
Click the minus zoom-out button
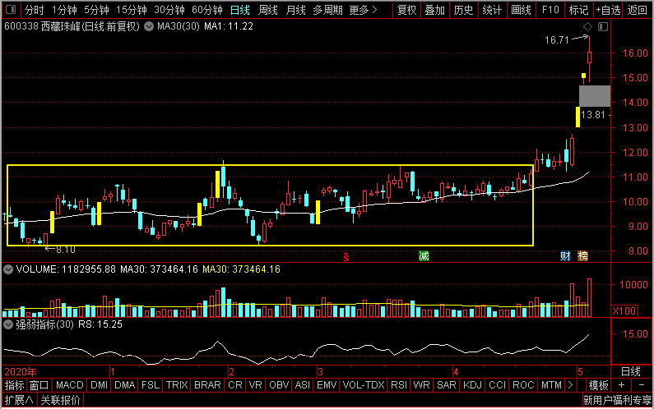pyautogui.click(x=642, y=385)
